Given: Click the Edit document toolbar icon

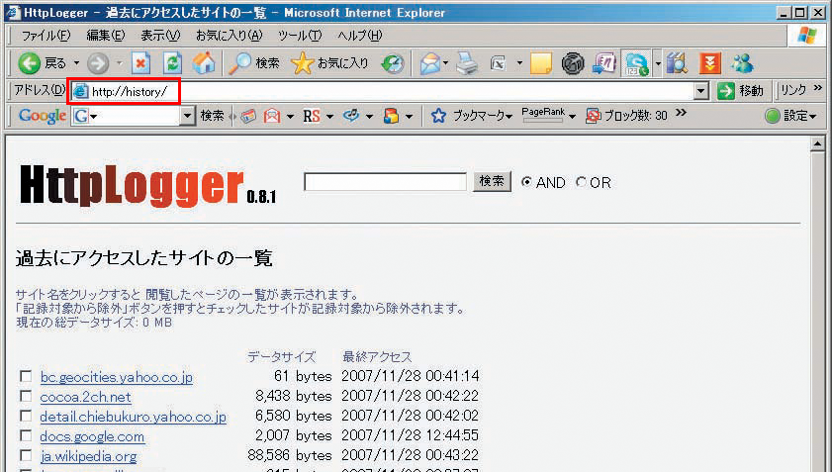Looking at the screenshot, I should tap(499, 63).
